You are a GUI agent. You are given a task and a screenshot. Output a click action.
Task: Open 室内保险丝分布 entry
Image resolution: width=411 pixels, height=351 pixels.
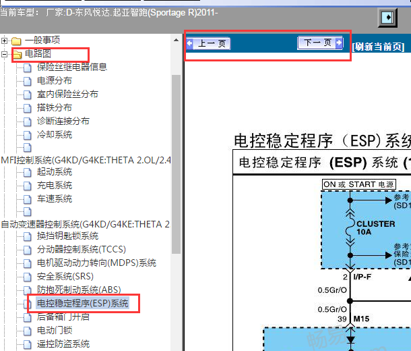point(67,94)
